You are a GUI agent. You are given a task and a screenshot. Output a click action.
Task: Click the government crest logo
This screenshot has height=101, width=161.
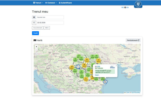(138, 4)
